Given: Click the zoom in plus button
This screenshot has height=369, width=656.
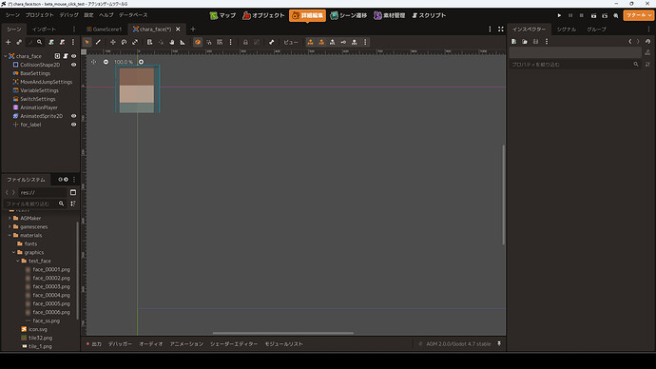Looking at the screenshot, I should 141,62.
